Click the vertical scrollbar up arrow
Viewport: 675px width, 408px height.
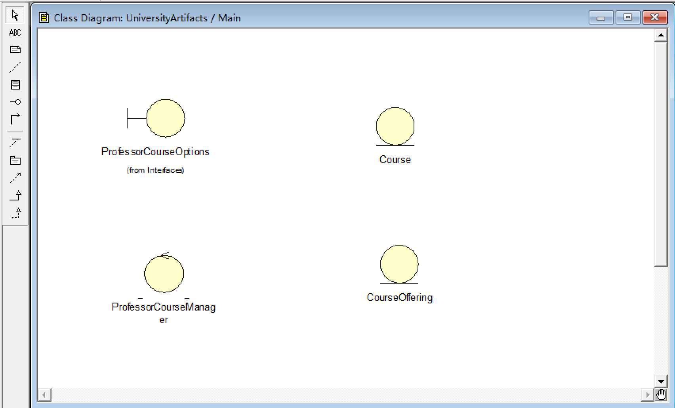(661, 35)
